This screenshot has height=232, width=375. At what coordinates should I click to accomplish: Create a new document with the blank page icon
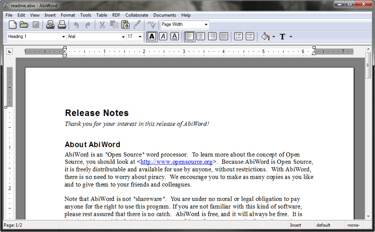point(12,25)
